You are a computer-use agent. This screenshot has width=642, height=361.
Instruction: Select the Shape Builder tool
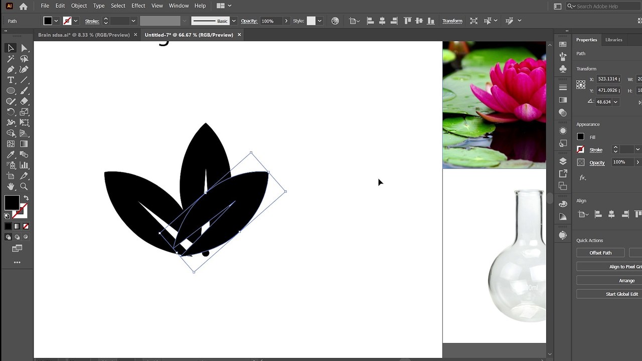[x=11, y=133]
